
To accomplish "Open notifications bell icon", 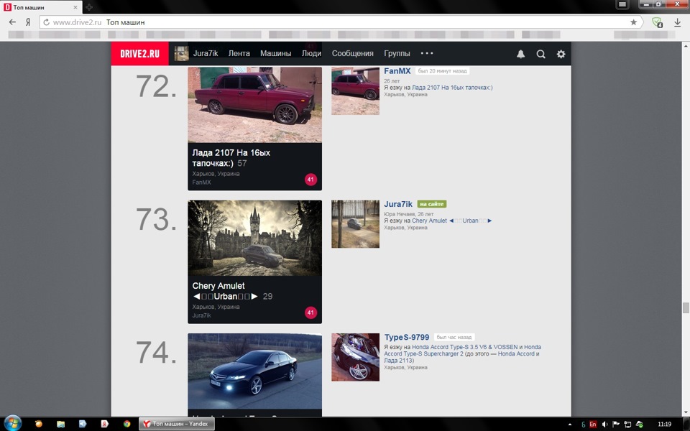I will (x=520, y=54).
